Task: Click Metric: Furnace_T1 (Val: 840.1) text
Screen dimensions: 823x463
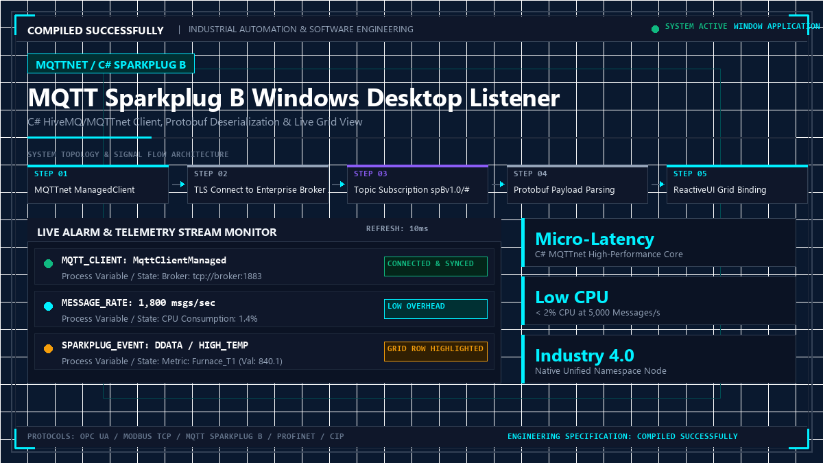Action: pyautogui.click(x=222, y=361)
